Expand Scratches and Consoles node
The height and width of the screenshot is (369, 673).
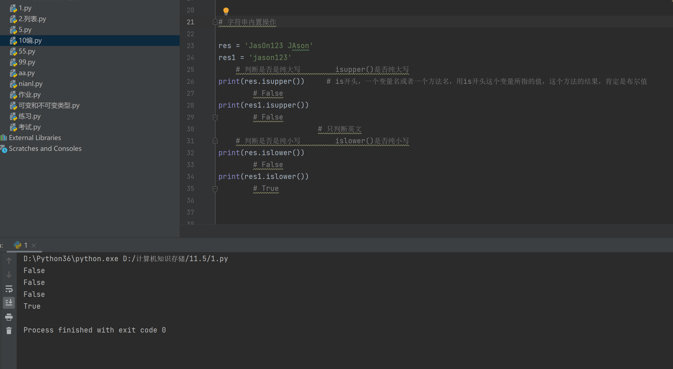tap(45, 149)
